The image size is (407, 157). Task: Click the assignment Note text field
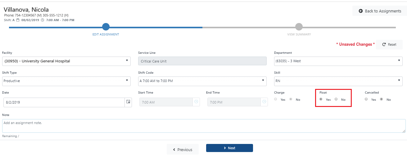click(x=204, y=126)
